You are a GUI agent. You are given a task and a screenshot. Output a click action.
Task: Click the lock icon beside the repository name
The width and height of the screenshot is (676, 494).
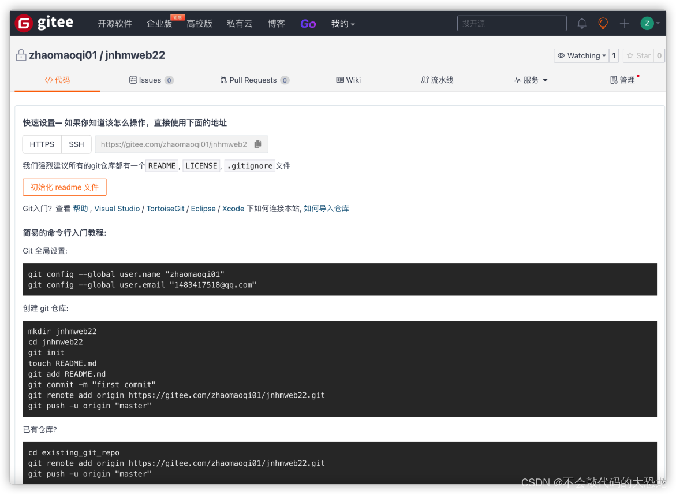[21, 55]
